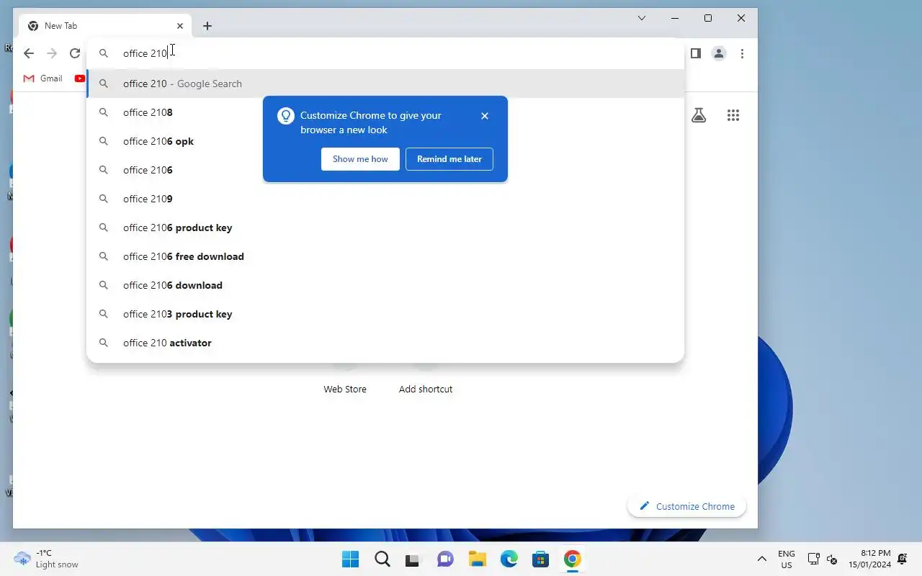Launch Teams Chat from taskbar
Screen dimensions: 922x576
[446, 559]
